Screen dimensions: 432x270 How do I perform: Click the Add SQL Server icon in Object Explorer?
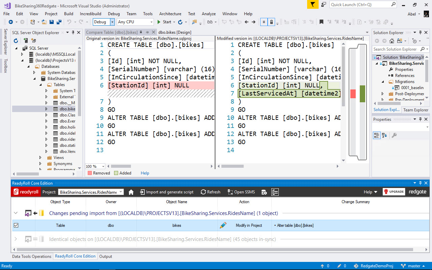pos(25,40)
